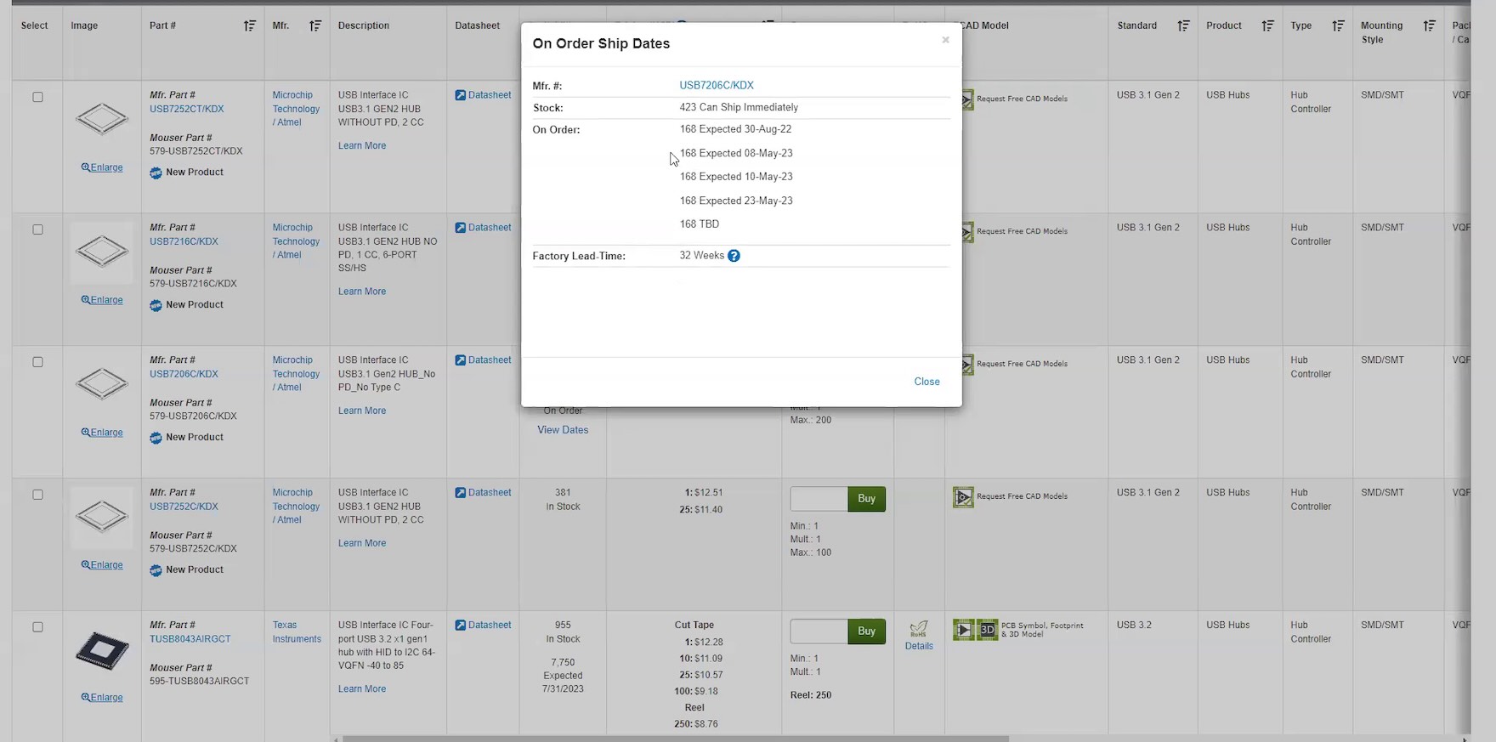Click the PCB symbol icon for TUSB8043AIRGCT
1496x742 pixels.
(963, 630)
